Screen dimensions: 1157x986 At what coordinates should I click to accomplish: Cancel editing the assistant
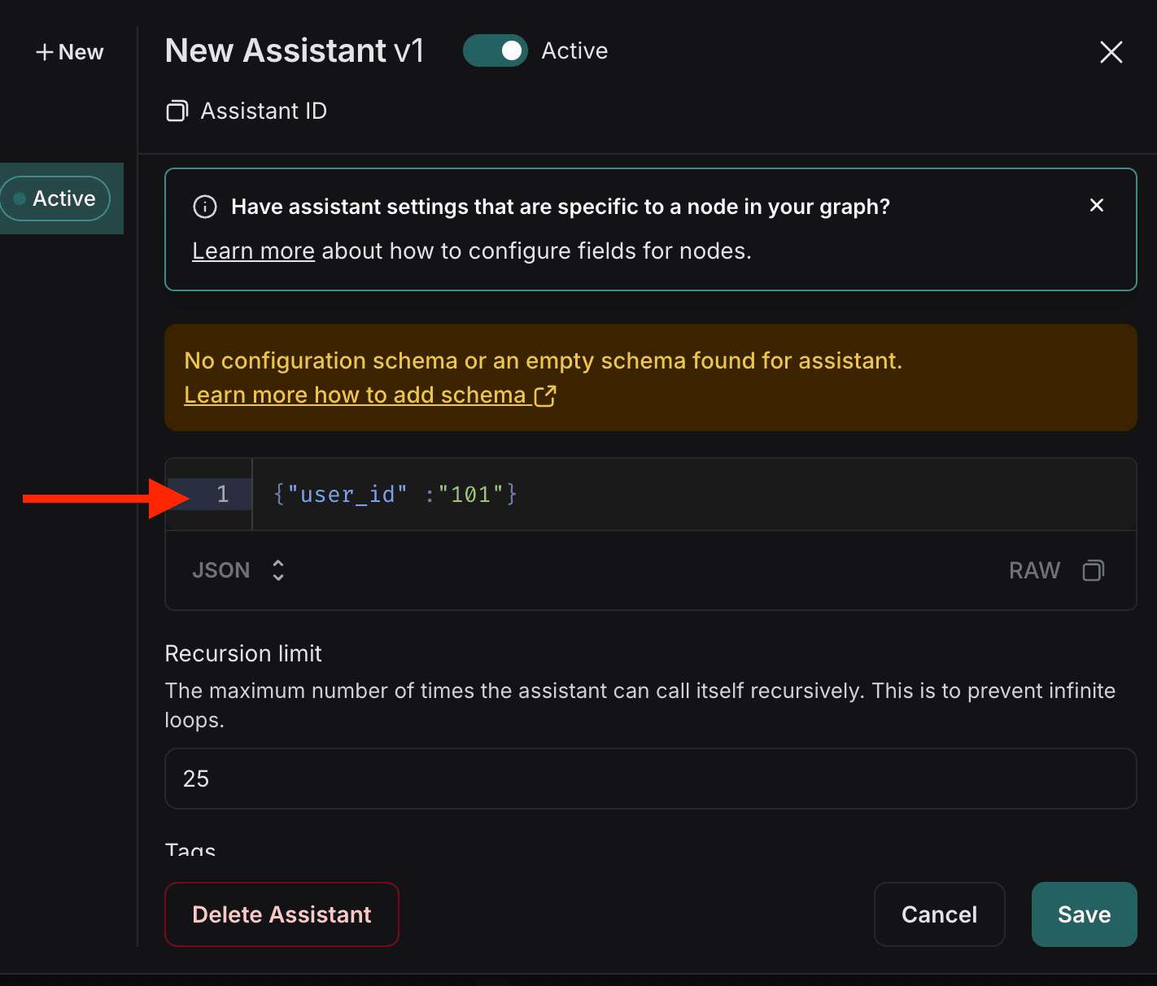coord(939,914)
